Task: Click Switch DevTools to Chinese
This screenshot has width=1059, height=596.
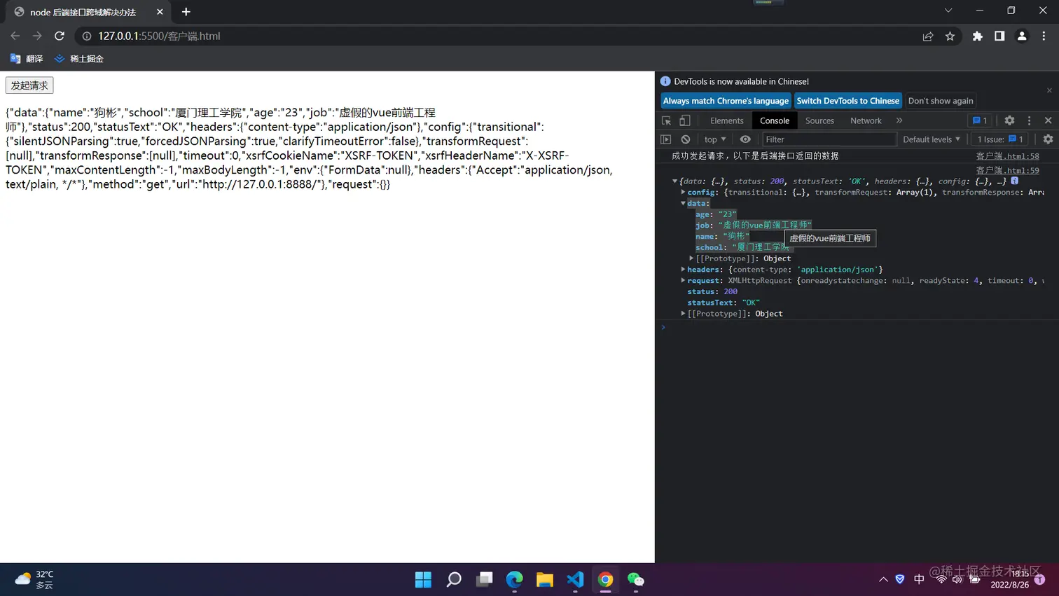Action: click(x=847, y=101)
